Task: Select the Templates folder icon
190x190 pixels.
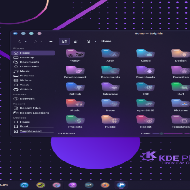Action: pyautogui.click(x=180, y=120)
